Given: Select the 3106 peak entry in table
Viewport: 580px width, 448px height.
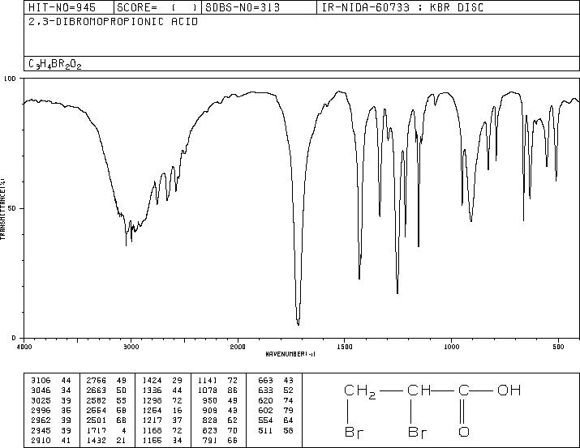Looking at the screenshot, I should click(x=51, y=381).
